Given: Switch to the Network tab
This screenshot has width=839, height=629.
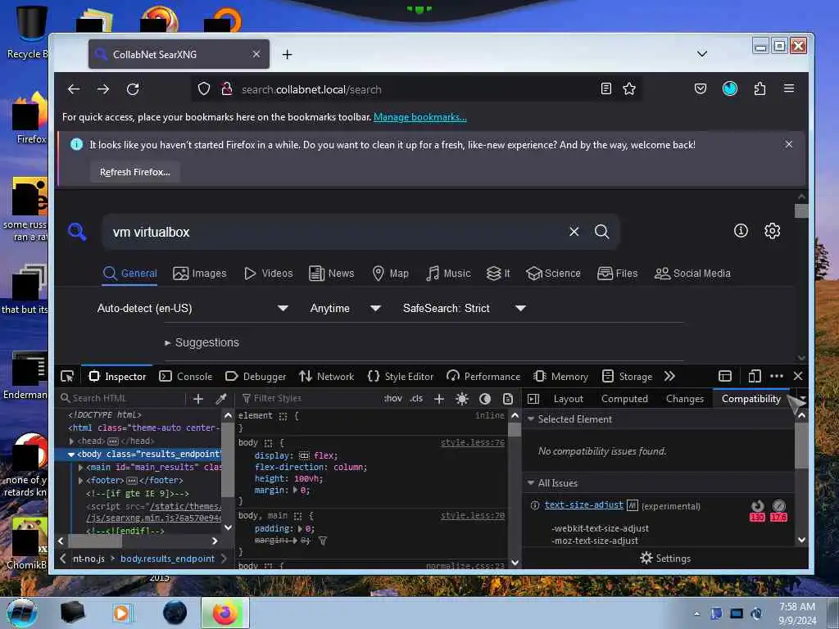Looking at the screenshot, I should 326,377.
